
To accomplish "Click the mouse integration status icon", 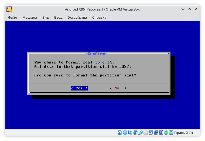I will 166,133.
